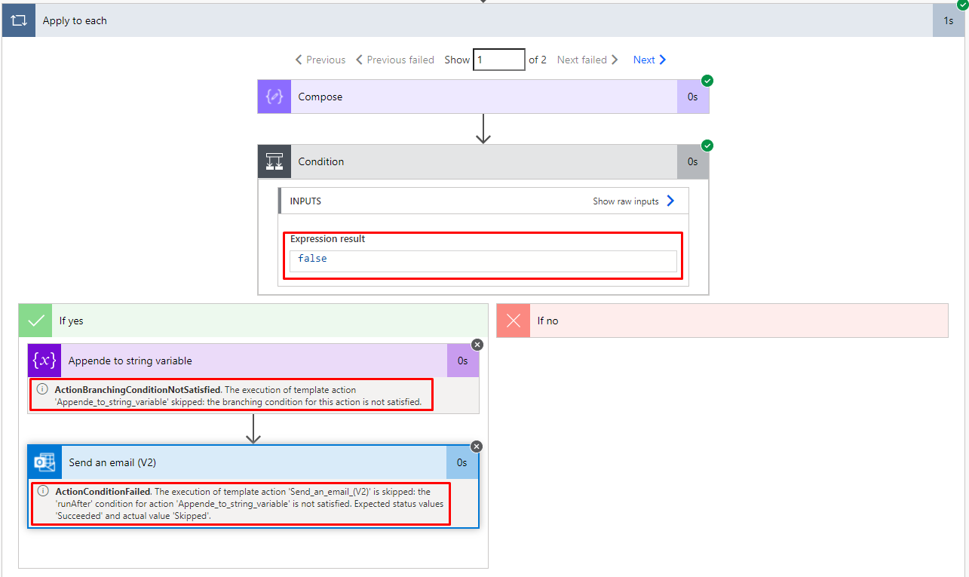
Task: Click Next failed iteration link
Action: [587, 60]
